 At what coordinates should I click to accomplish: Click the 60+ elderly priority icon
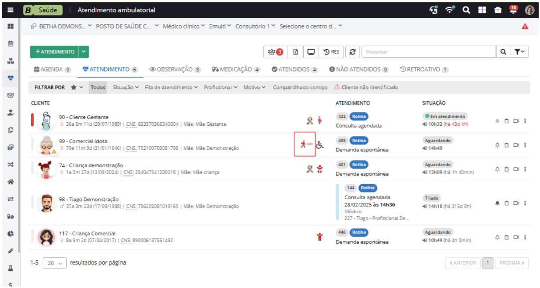pyautogui.click(x=305, y=144)
